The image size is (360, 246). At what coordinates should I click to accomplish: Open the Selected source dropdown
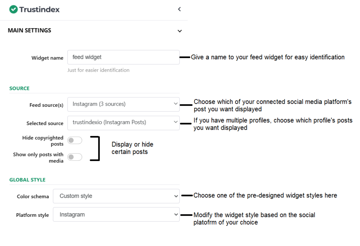pyautogui.click(x=123, y=123)
